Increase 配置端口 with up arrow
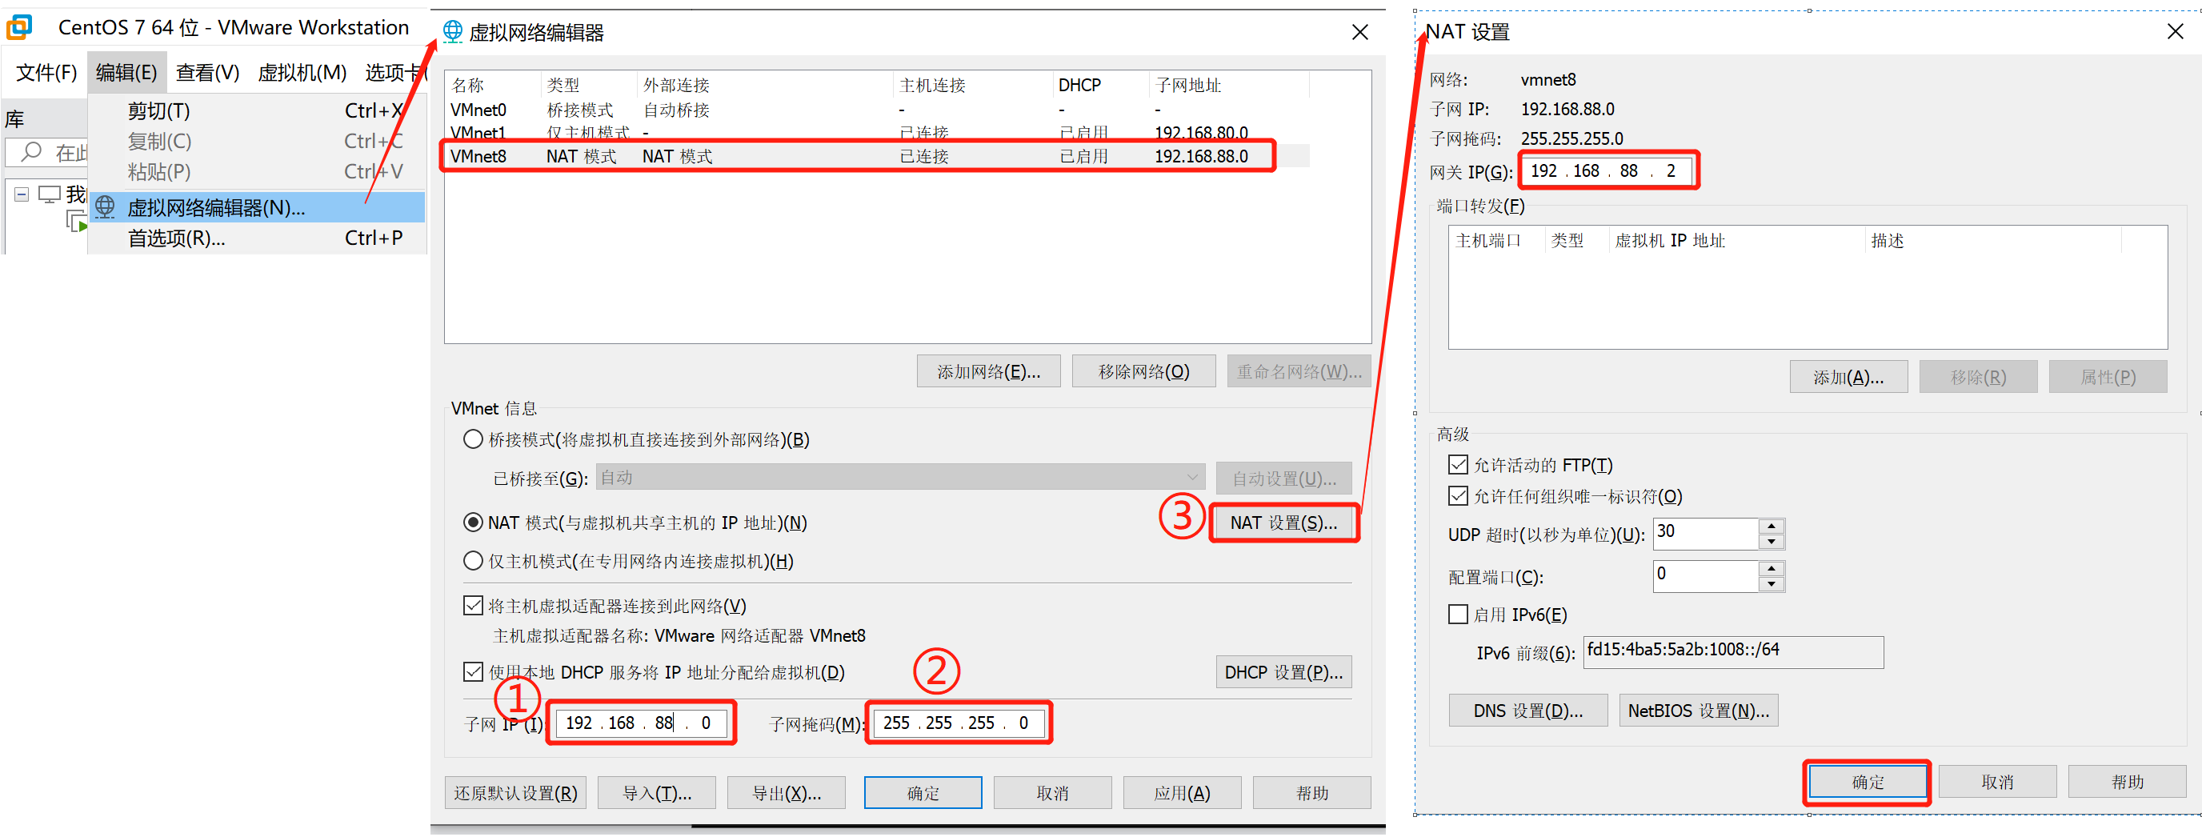The width and height of the screenshot is (2202, 837). pyautogui.click(x=1772, y=567)
